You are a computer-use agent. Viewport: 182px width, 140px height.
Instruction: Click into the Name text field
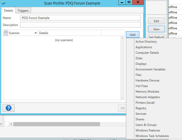[x=80, y=18]
